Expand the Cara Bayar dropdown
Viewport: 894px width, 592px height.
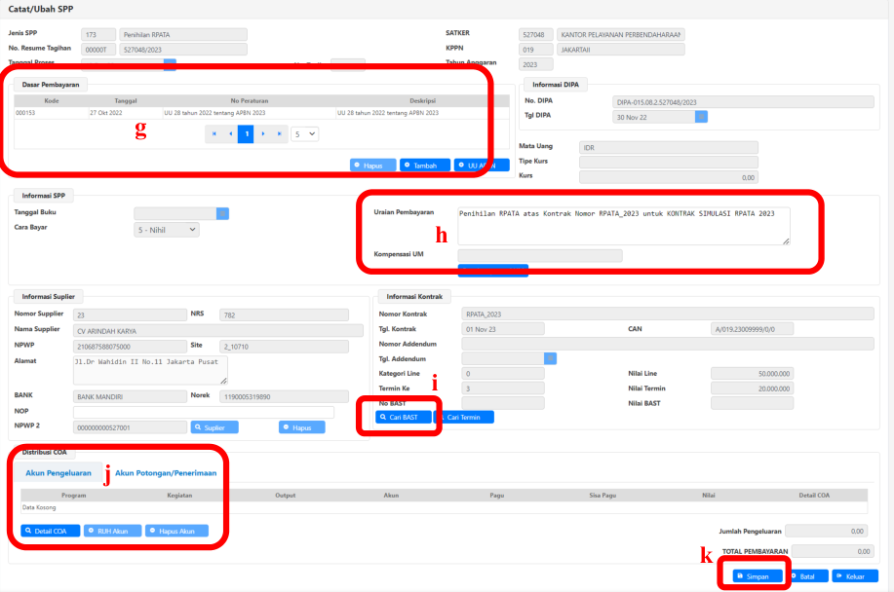point(166,230)
